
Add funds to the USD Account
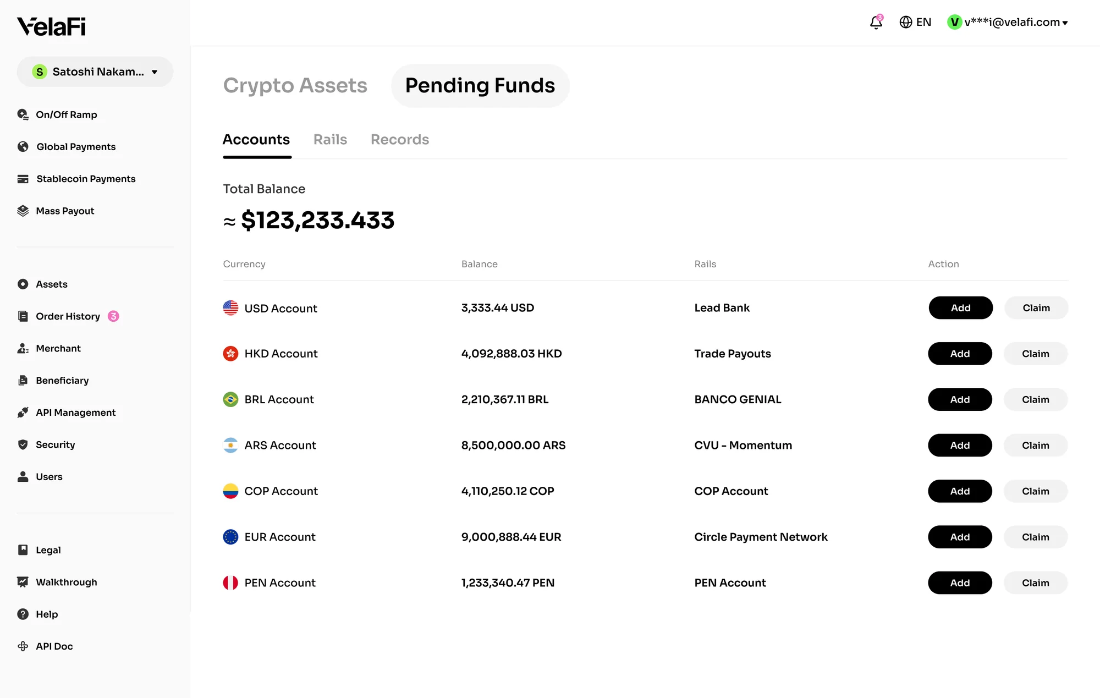tap(961, 308)
